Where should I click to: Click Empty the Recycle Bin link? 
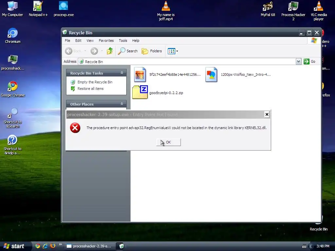[x=95, y=82]
